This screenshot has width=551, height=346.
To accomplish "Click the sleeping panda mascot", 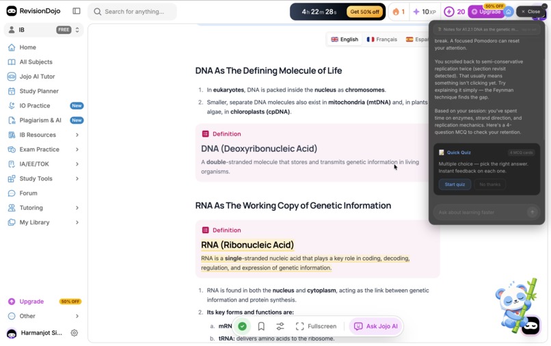I will click(515, 304).
